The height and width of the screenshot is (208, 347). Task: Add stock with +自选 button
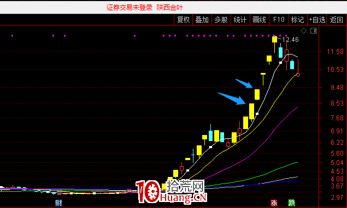click(x=317, y=20)
